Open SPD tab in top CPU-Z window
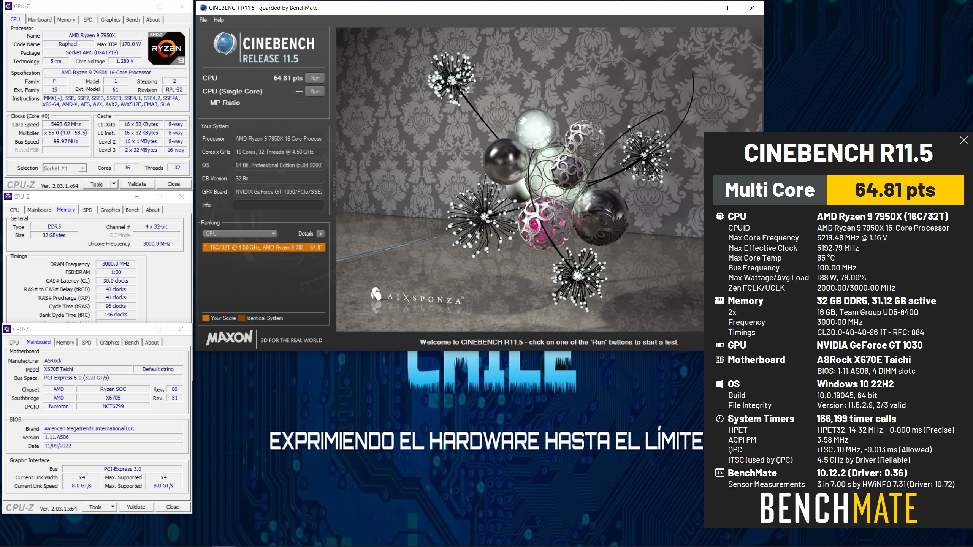This screenshot has height=547, width=973. [88, 19]
